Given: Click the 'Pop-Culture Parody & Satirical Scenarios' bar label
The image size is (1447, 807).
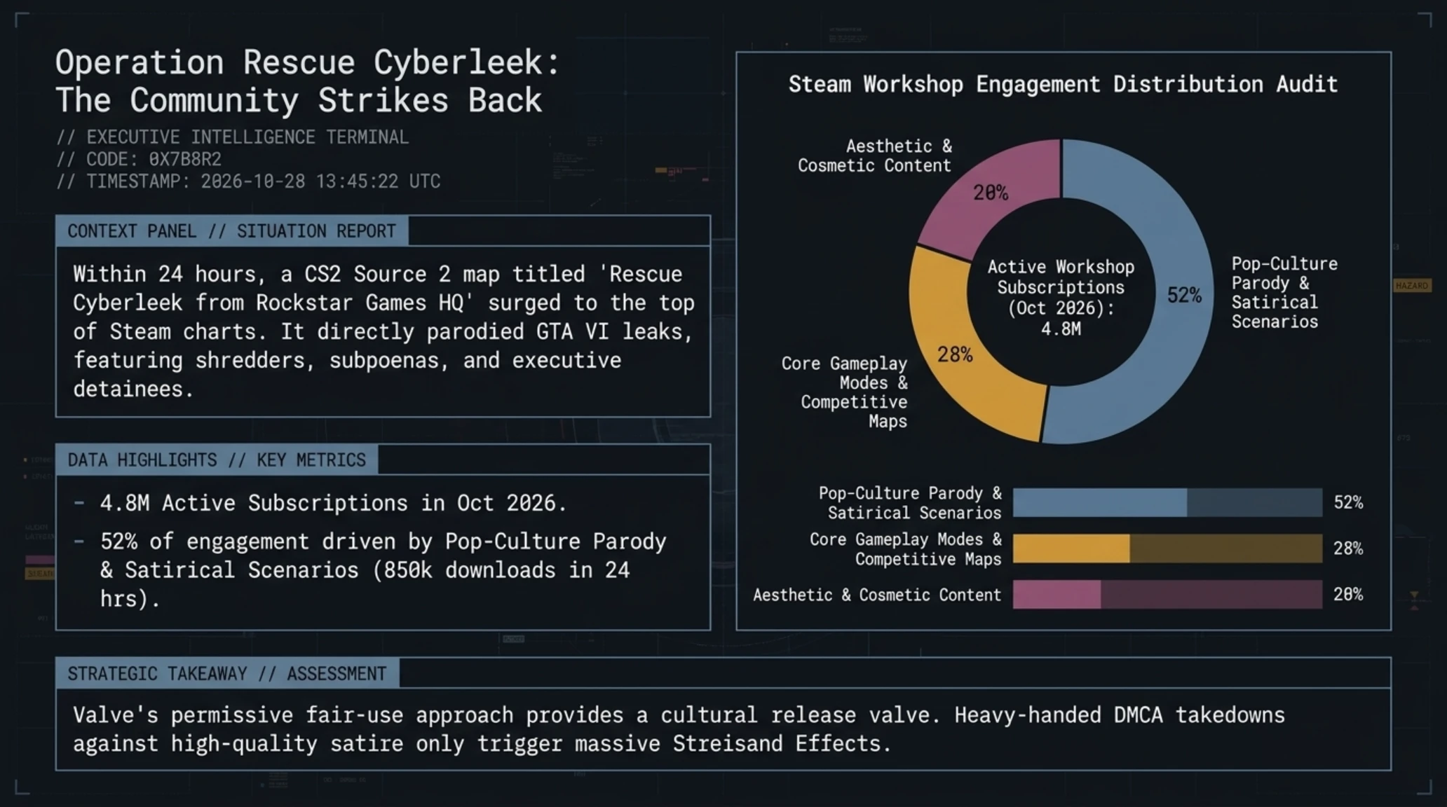Looking at the screenshot, I should (x=910, y=503).
